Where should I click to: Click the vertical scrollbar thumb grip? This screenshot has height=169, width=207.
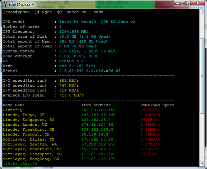(202, 76)
